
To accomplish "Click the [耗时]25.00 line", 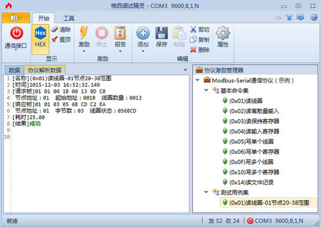I will 29,117.
